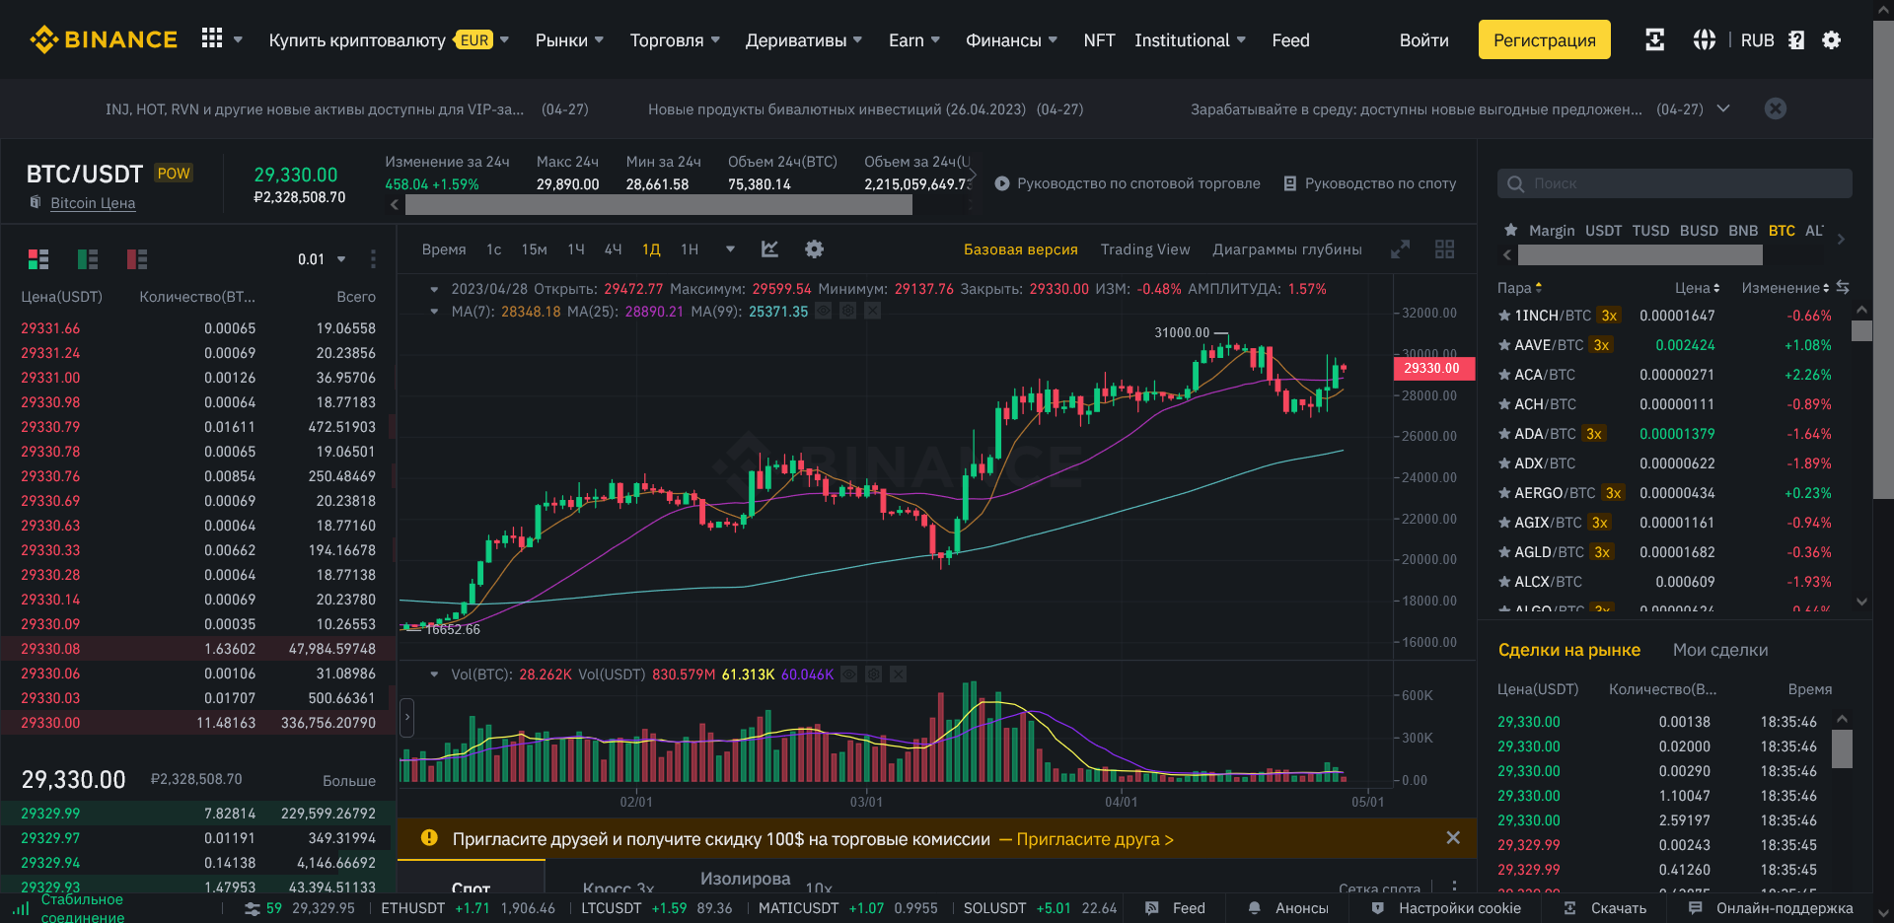The width and height of the screenshot is (1894, 923).
Task: Click the Регистрация button
Action: (x=1544, y=40)
